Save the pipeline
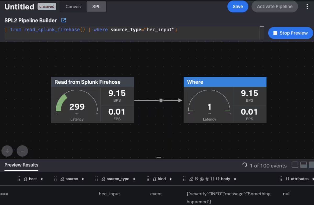The image size is (314, 205). tap(238, 7)
